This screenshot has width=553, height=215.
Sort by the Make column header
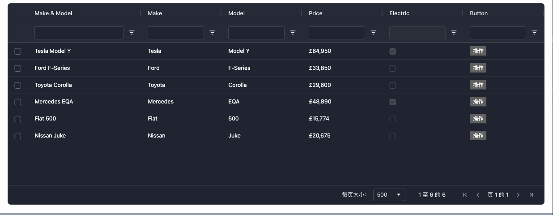pos(155,13)
